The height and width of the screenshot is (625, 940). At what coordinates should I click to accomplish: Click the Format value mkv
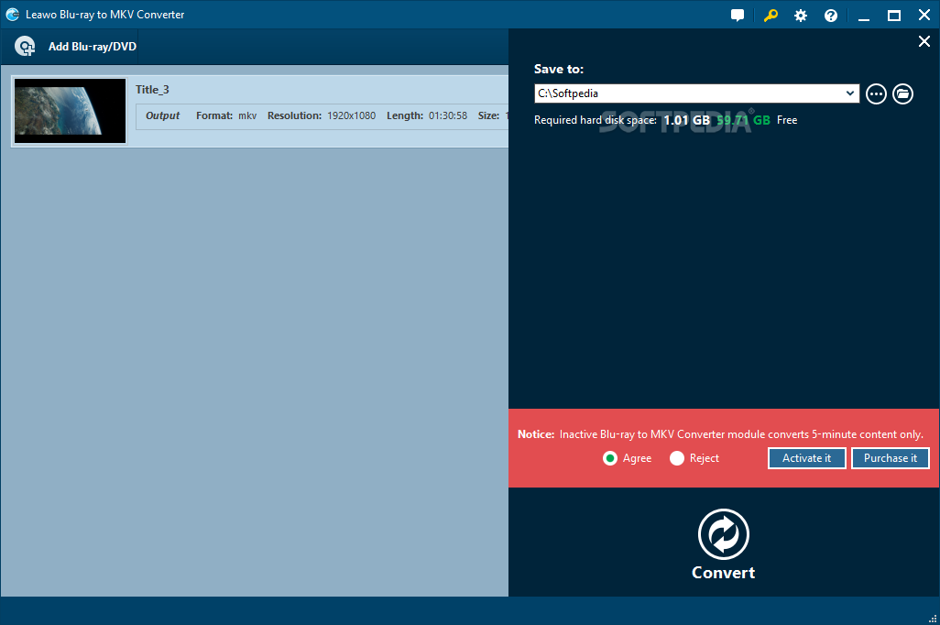(x=247, y=115)
